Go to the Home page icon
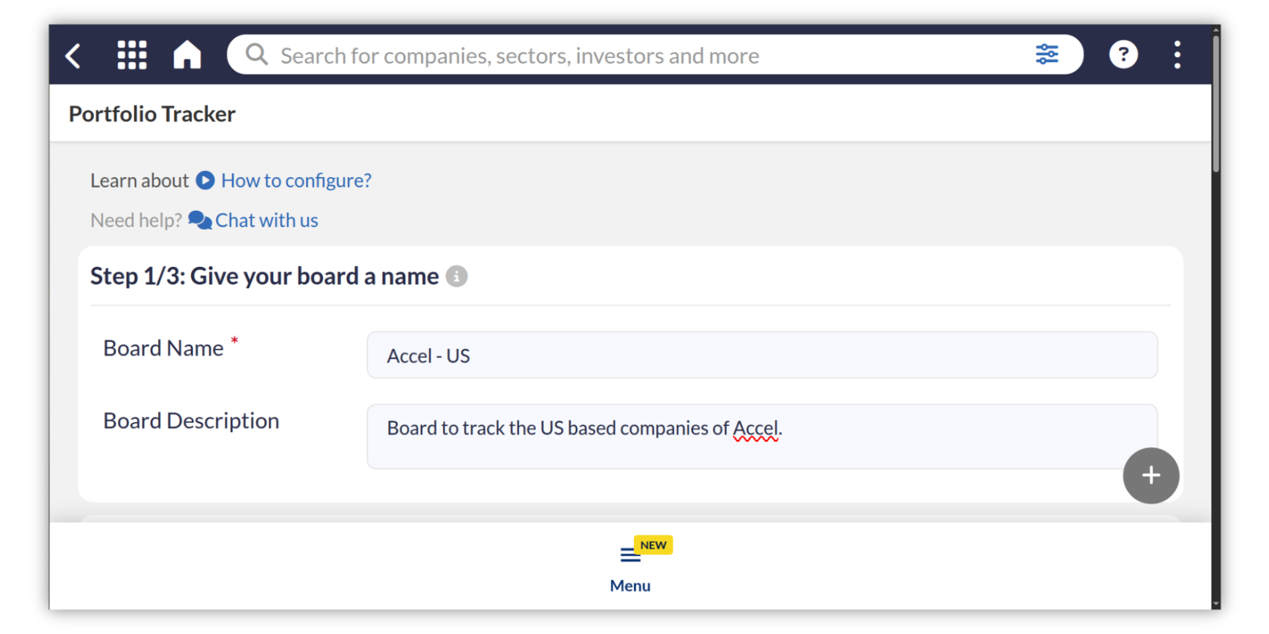This screenshot has width=1269, height=634. [x=187, y=55]
